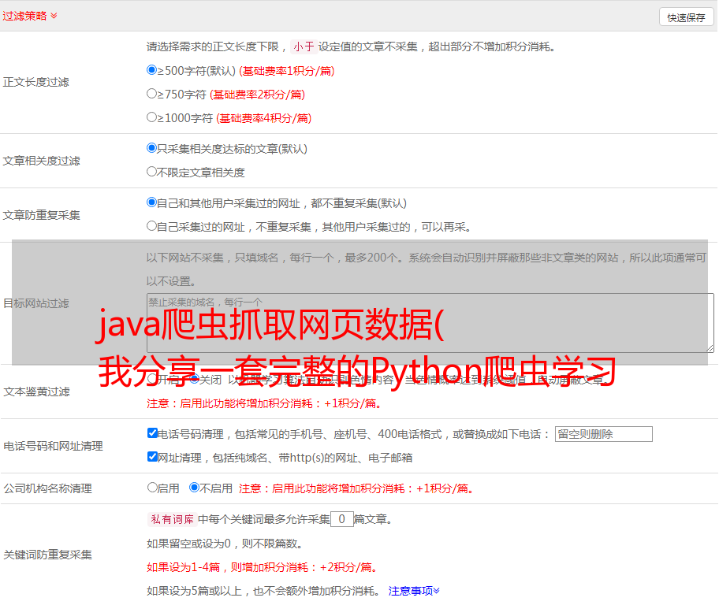Click the 电话号码和网址清理 label
The image size is (719, 605).
[x=53, y=446]
